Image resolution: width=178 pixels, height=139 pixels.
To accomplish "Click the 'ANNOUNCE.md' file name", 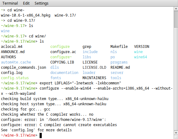I will (13, 52).
